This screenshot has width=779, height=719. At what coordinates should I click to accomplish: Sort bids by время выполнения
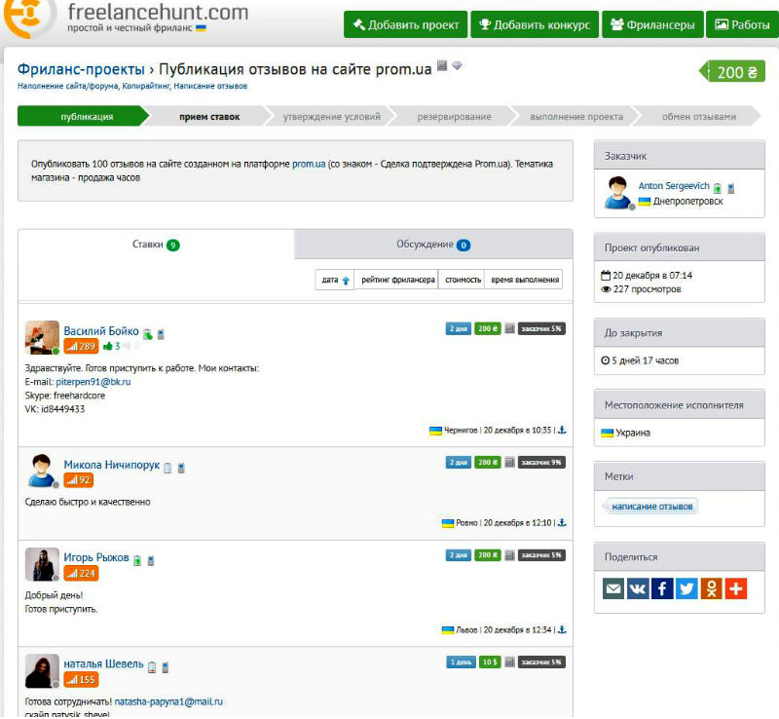[x=525, y=280]
